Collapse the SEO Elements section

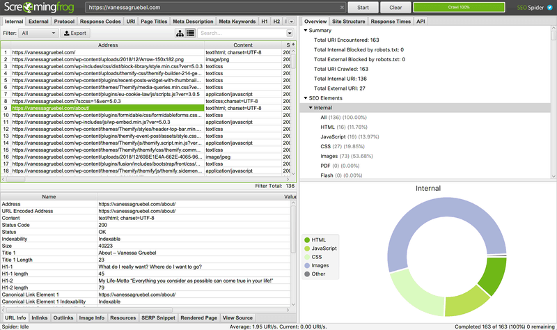coord(306,97)
